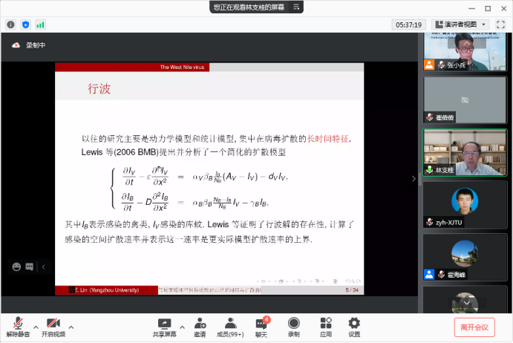Expand video options arrow beside camera

click(x=71, y=325)
